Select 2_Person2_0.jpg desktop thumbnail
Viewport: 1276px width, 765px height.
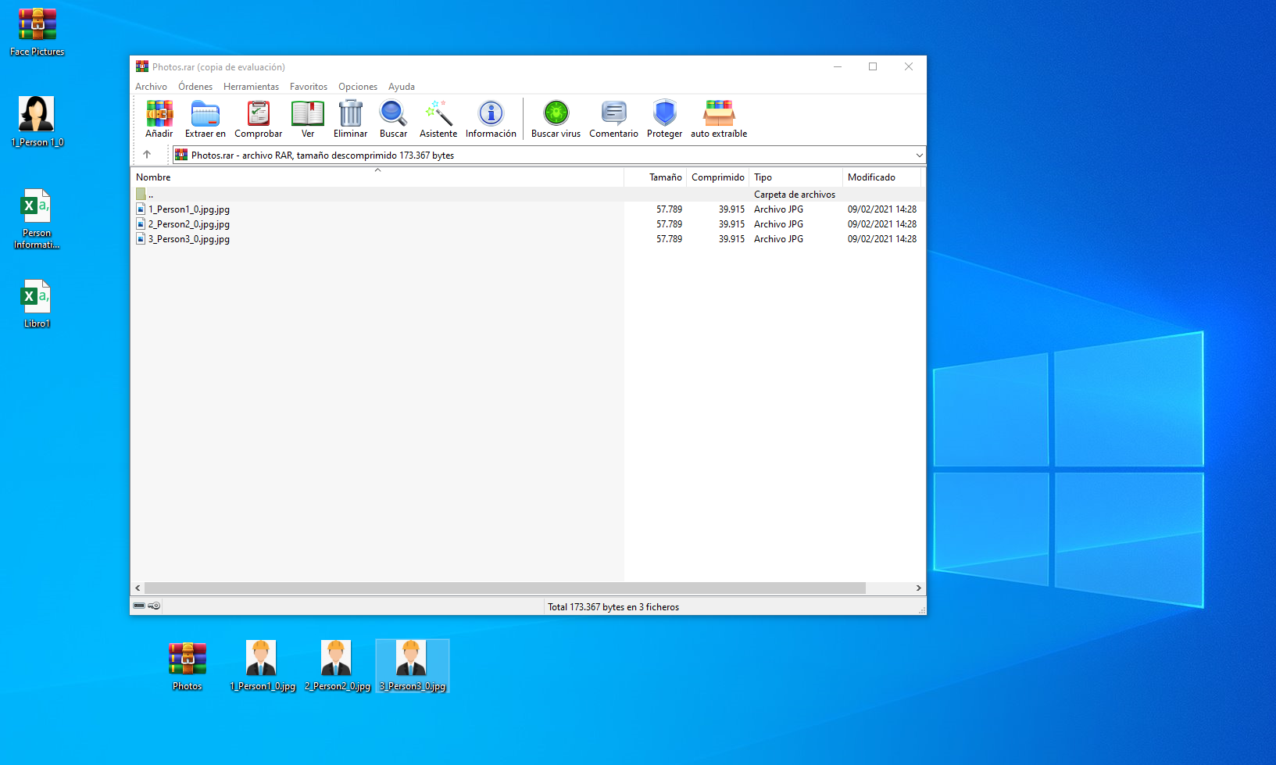337,666
